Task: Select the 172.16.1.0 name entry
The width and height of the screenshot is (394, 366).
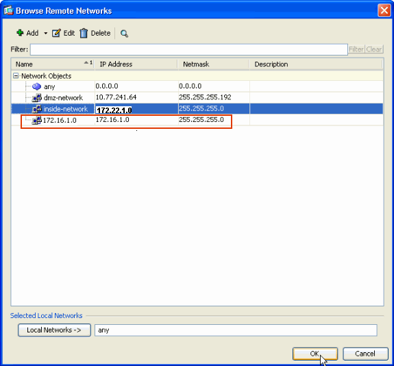Action: tap(60, 121)
